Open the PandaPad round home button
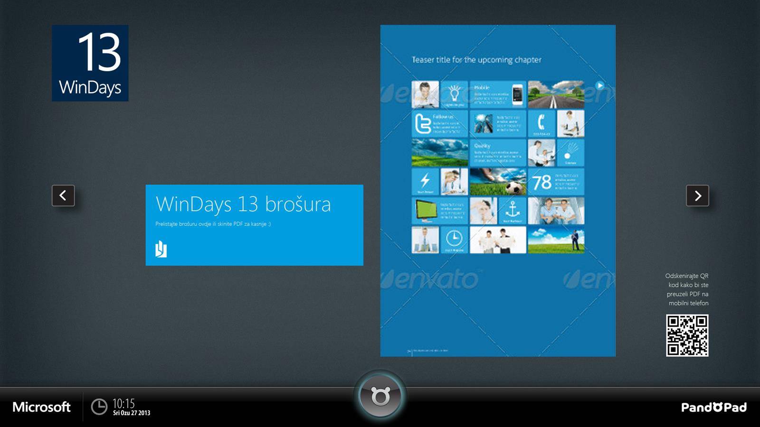Viewport: 760px width, 427px height. 380,396
